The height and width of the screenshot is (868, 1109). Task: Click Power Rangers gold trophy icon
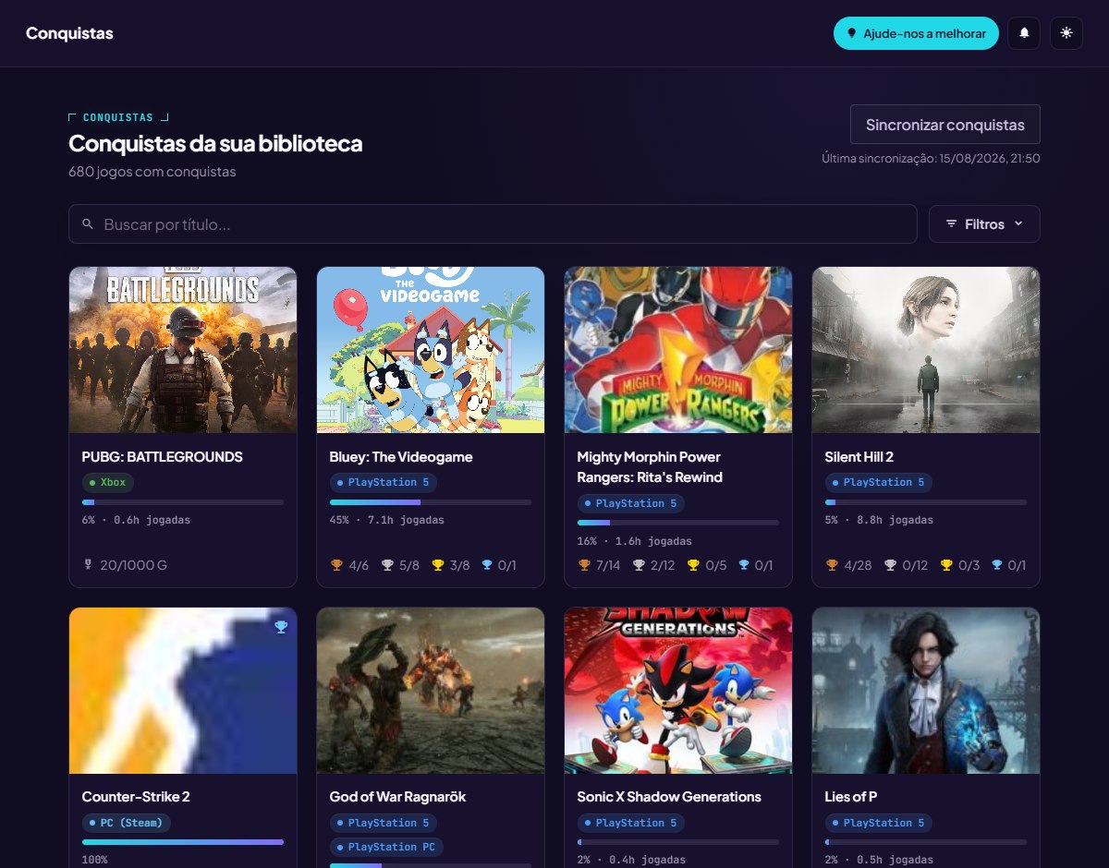pos(693,565)
